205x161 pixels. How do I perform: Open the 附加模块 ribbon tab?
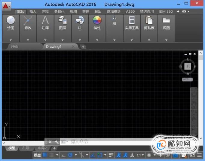(114, 12)
